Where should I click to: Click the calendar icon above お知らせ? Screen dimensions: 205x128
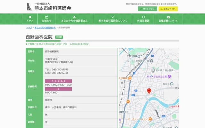pyautogui.click(x=47, y=17)
